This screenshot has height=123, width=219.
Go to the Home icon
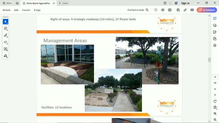coord(17,3)
